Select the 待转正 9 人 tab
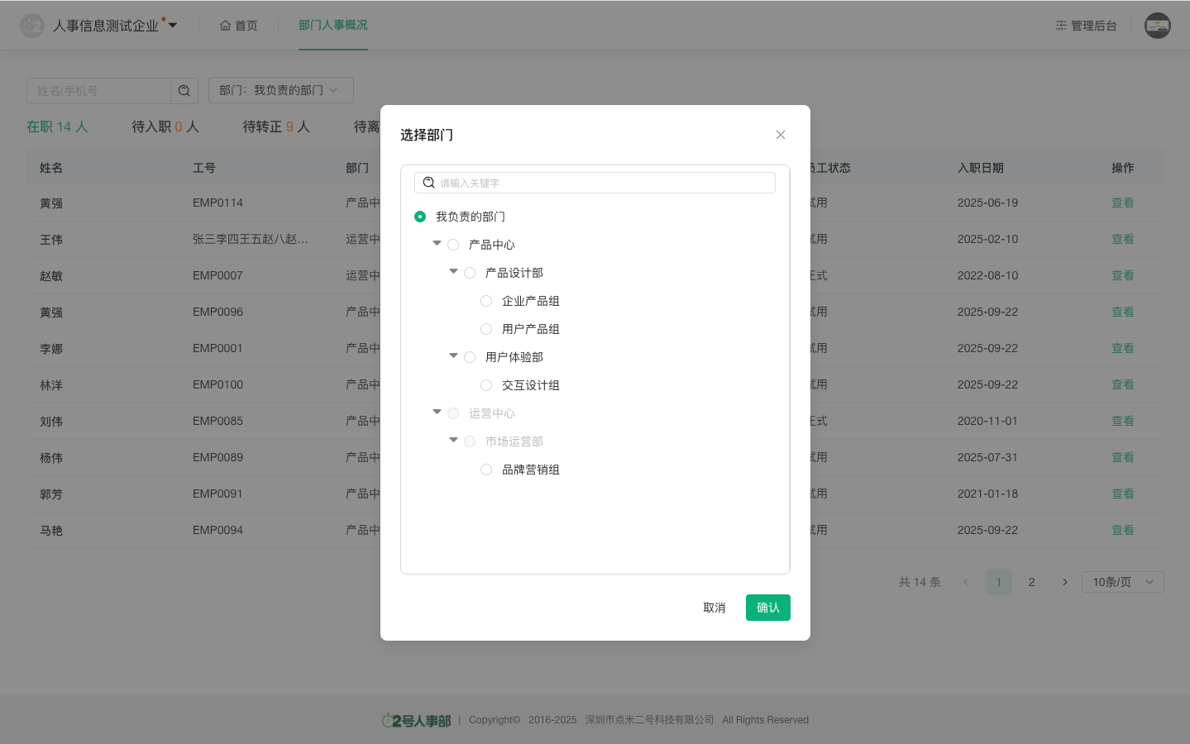This screenshot has height=744, width=1190. point(276,126)
